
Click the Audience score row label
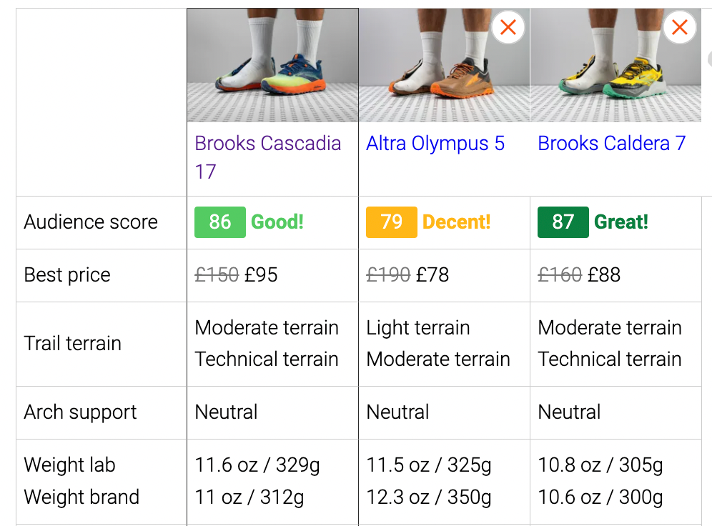(91, 222)
